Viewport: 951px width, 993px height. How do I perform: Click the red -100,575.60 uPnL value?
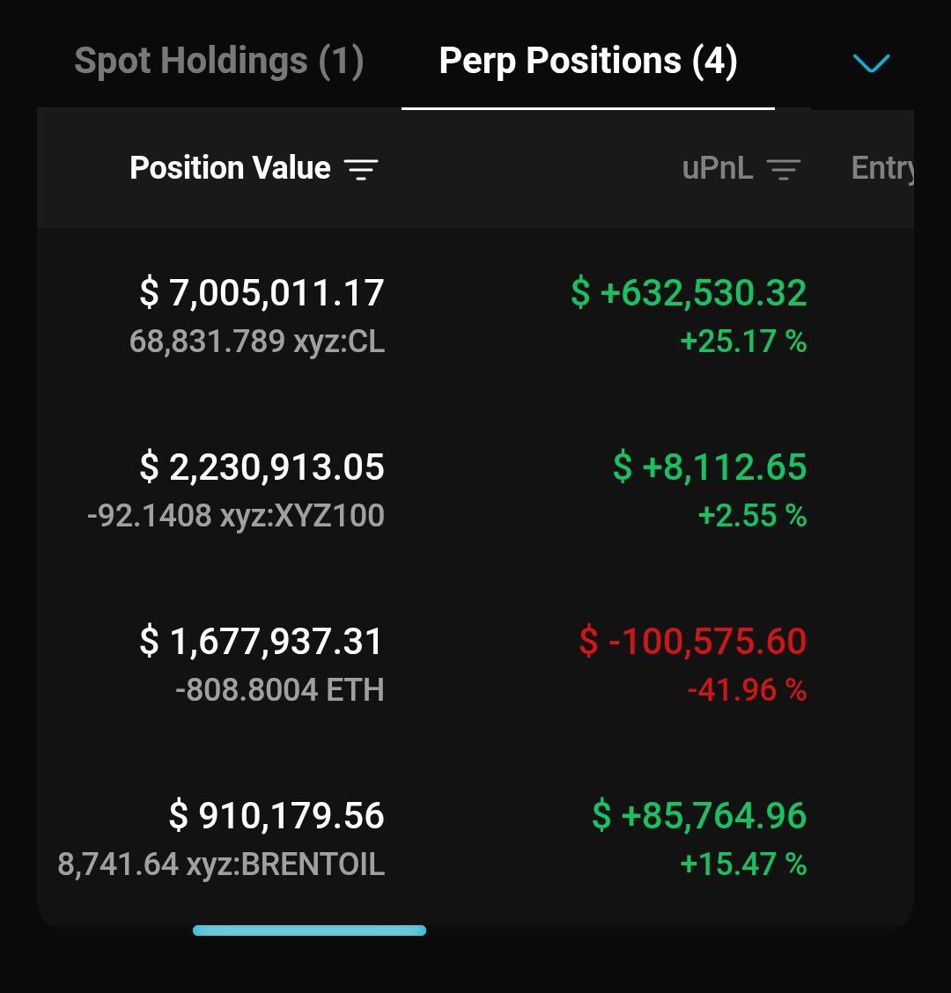[692, 642]
